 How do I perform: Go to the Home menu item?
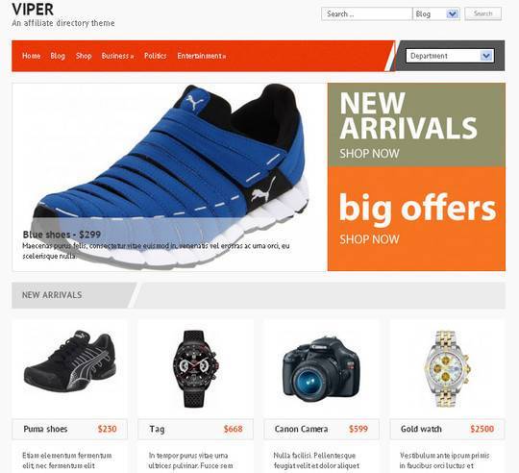click(32, 56)
